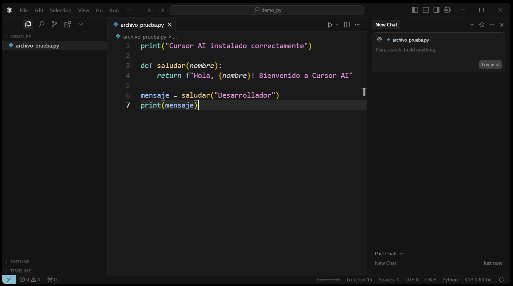
Task: Select the 3.13.1 64-bit interpreter
Action: click(x=478, y=280)
